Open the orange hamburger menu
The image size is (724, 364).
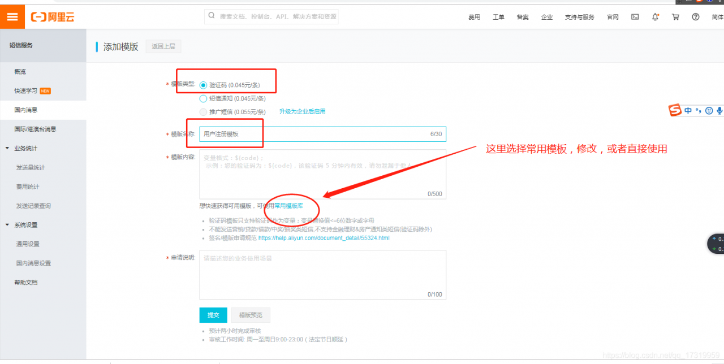click(12, 17)
